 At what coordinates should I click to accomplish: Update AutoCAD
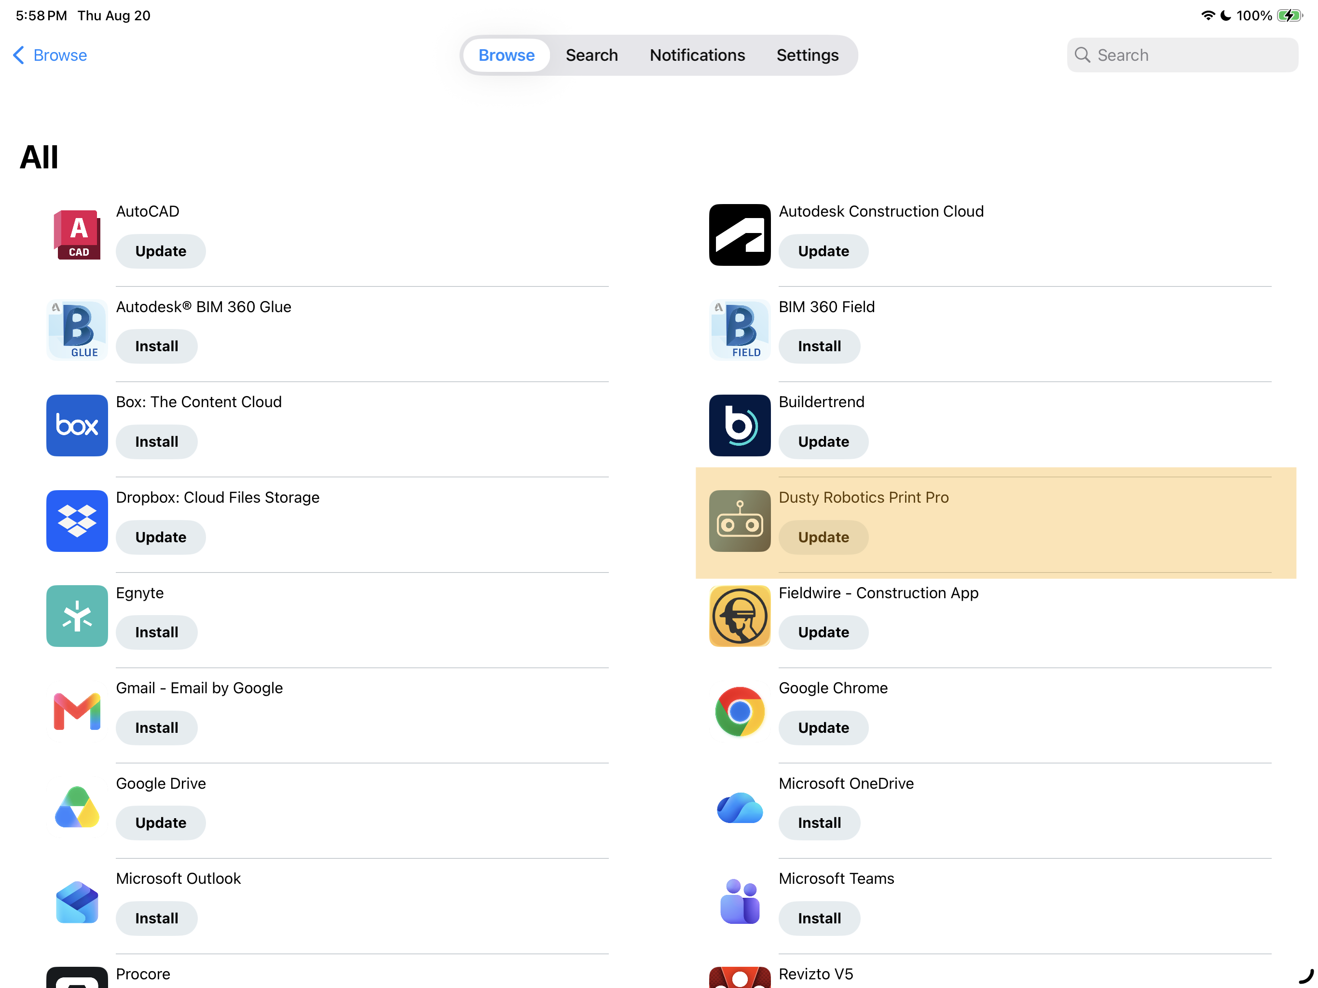[x=161, y=251]
